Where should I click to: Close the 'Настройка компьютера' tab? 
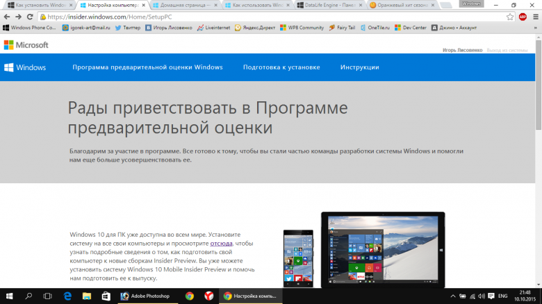click(x=143, y=5)
